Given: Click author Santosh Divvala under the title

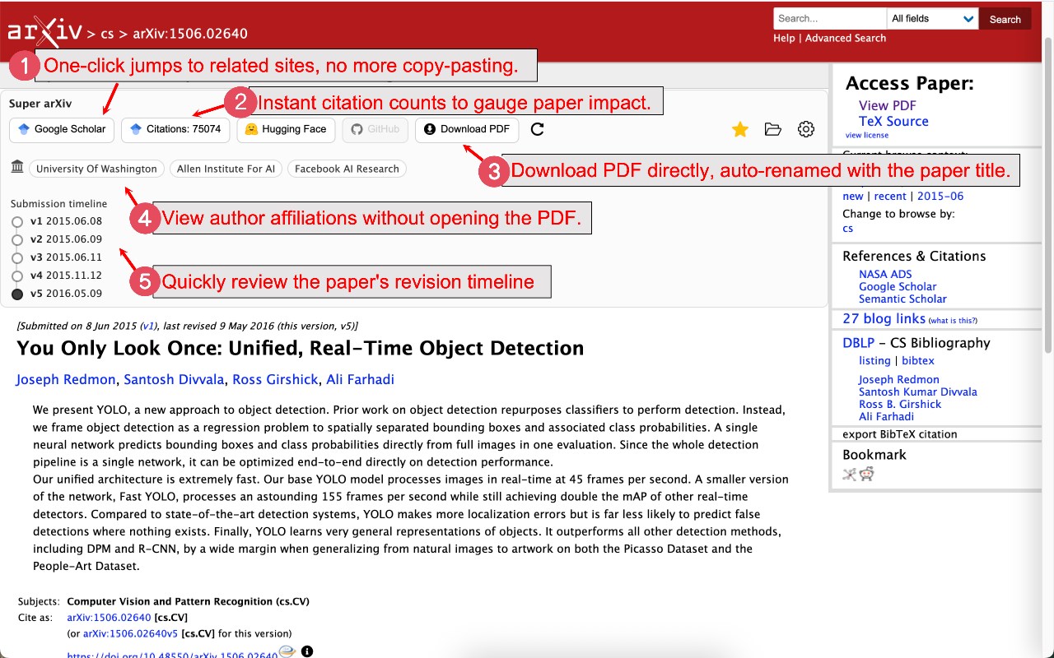Looking at the screenshot, I should tap(175, 379).
